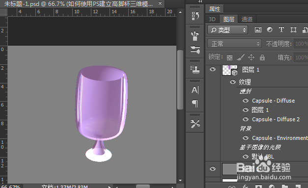Viewport: 308px width, 188px height.
Task: Switch to the 图层 tab
Action: point(229,19)
